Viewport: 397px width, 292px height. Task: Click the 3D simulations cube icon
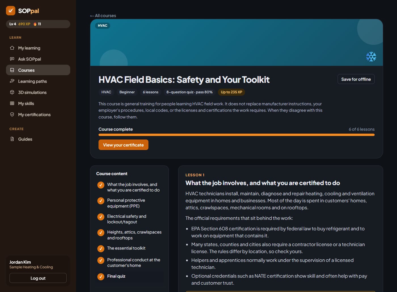pos(12,92)
